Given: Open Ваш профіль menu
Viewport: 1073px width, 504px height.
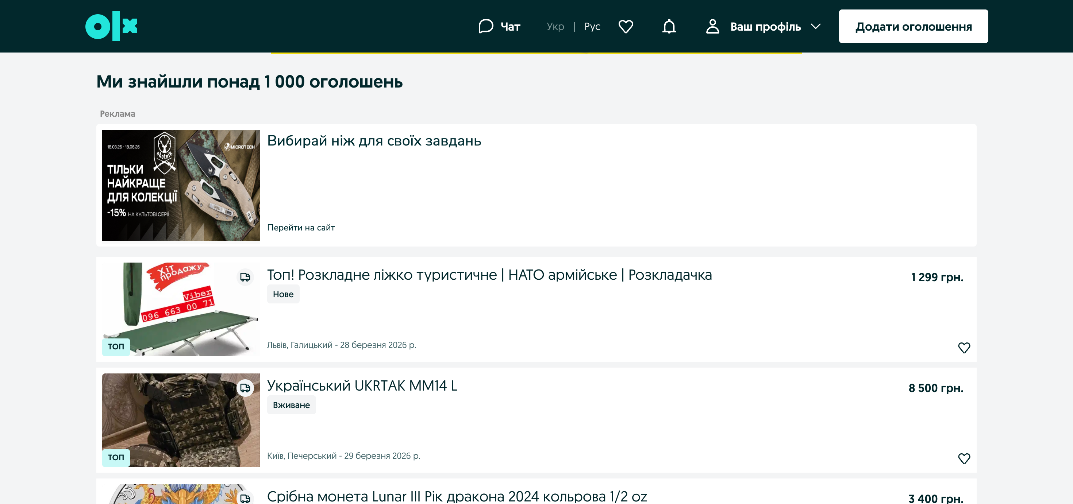Looking at the screenshot, I should [765, 27].
